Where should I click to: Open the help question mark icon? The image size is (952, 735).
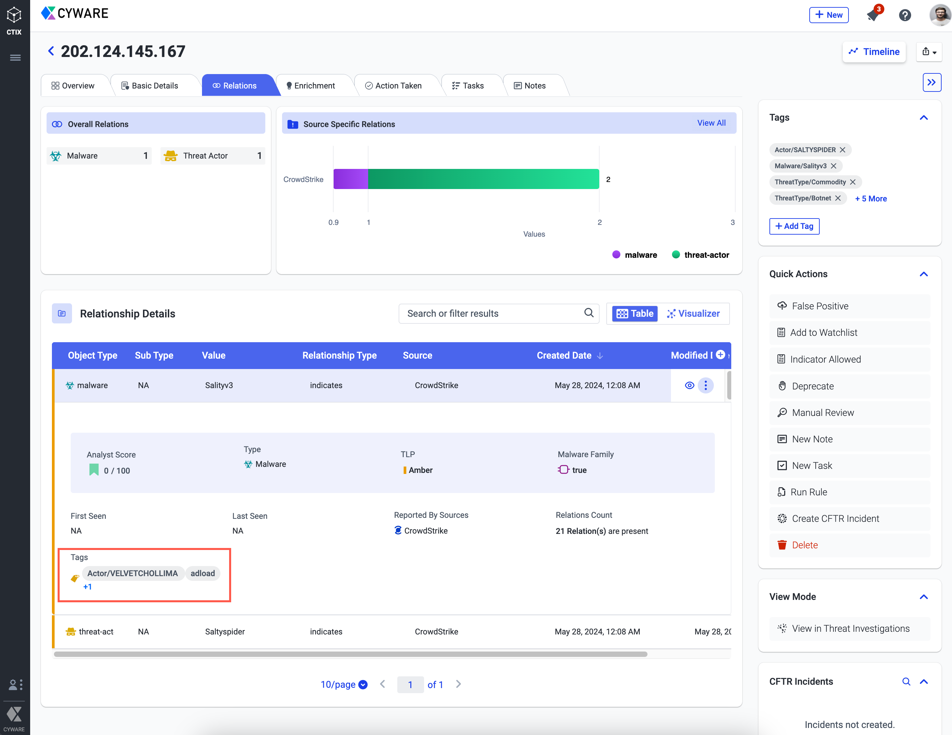[905, 15]
